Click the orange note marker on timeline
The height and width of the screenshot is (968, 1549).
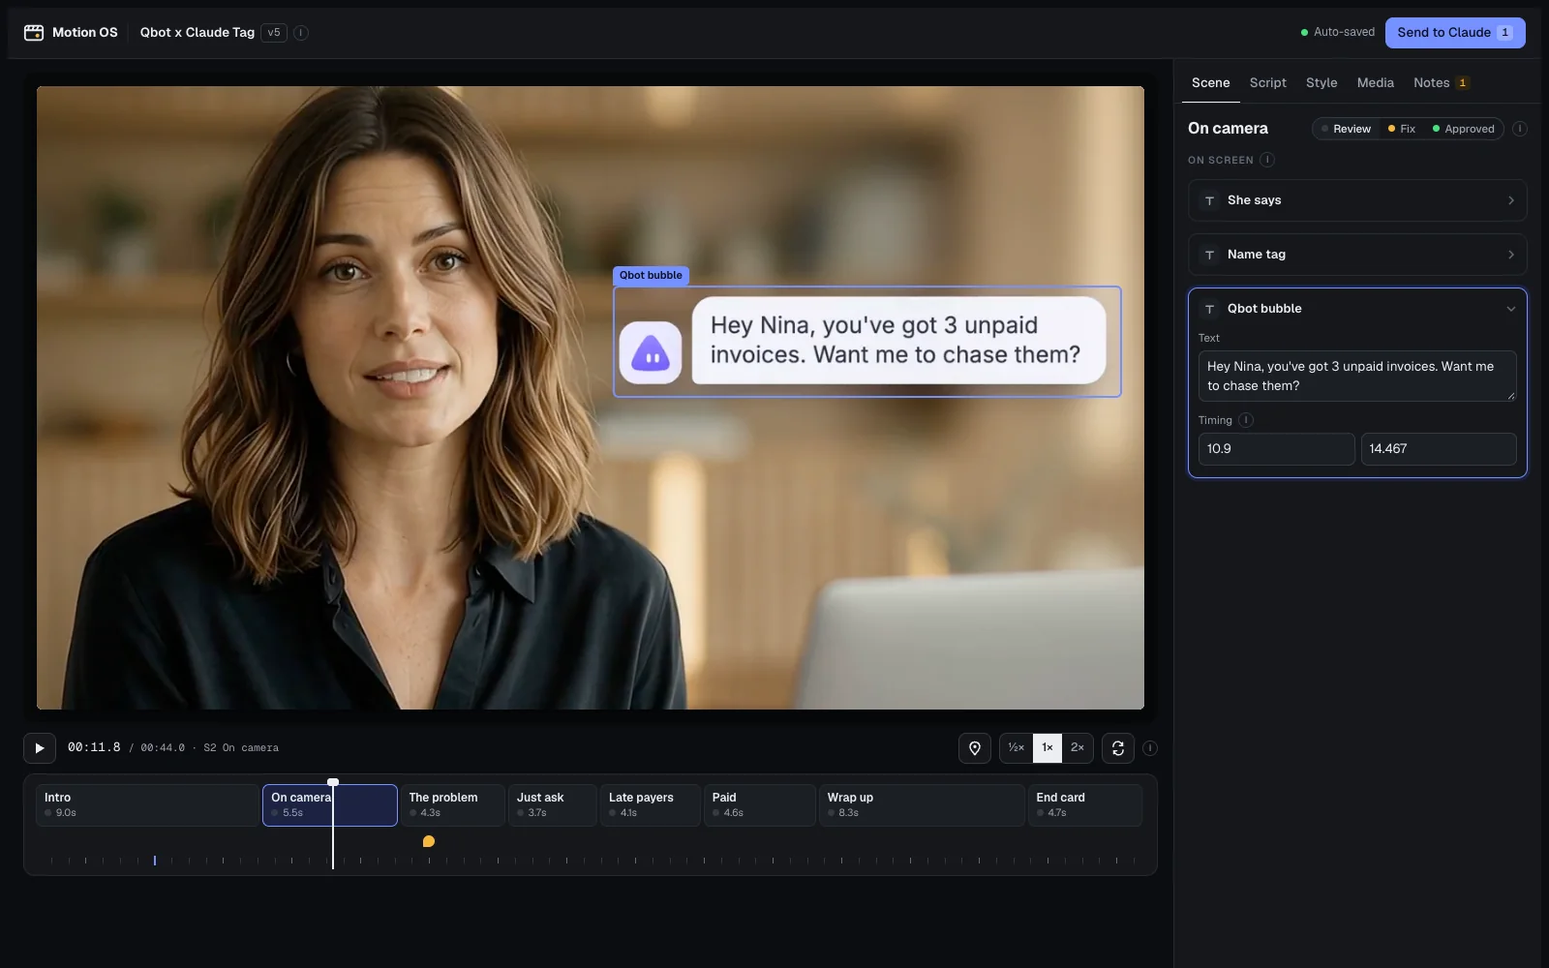(x=429, y=841)
